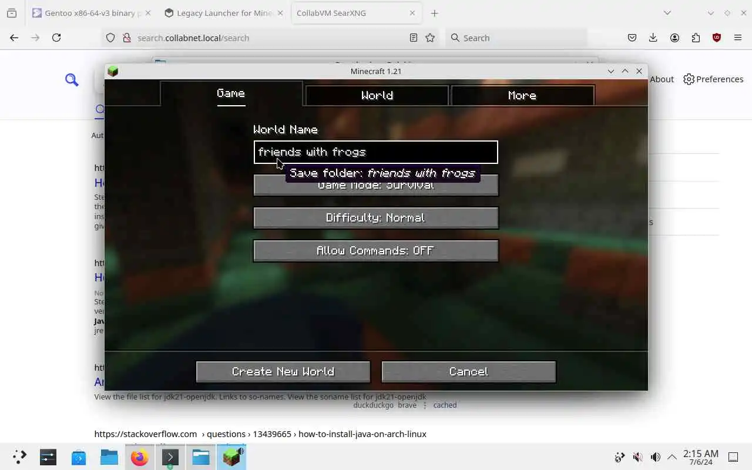Open the browser extensions menu
This screenshot has height=470, width=752.
(x=696, y=38)
